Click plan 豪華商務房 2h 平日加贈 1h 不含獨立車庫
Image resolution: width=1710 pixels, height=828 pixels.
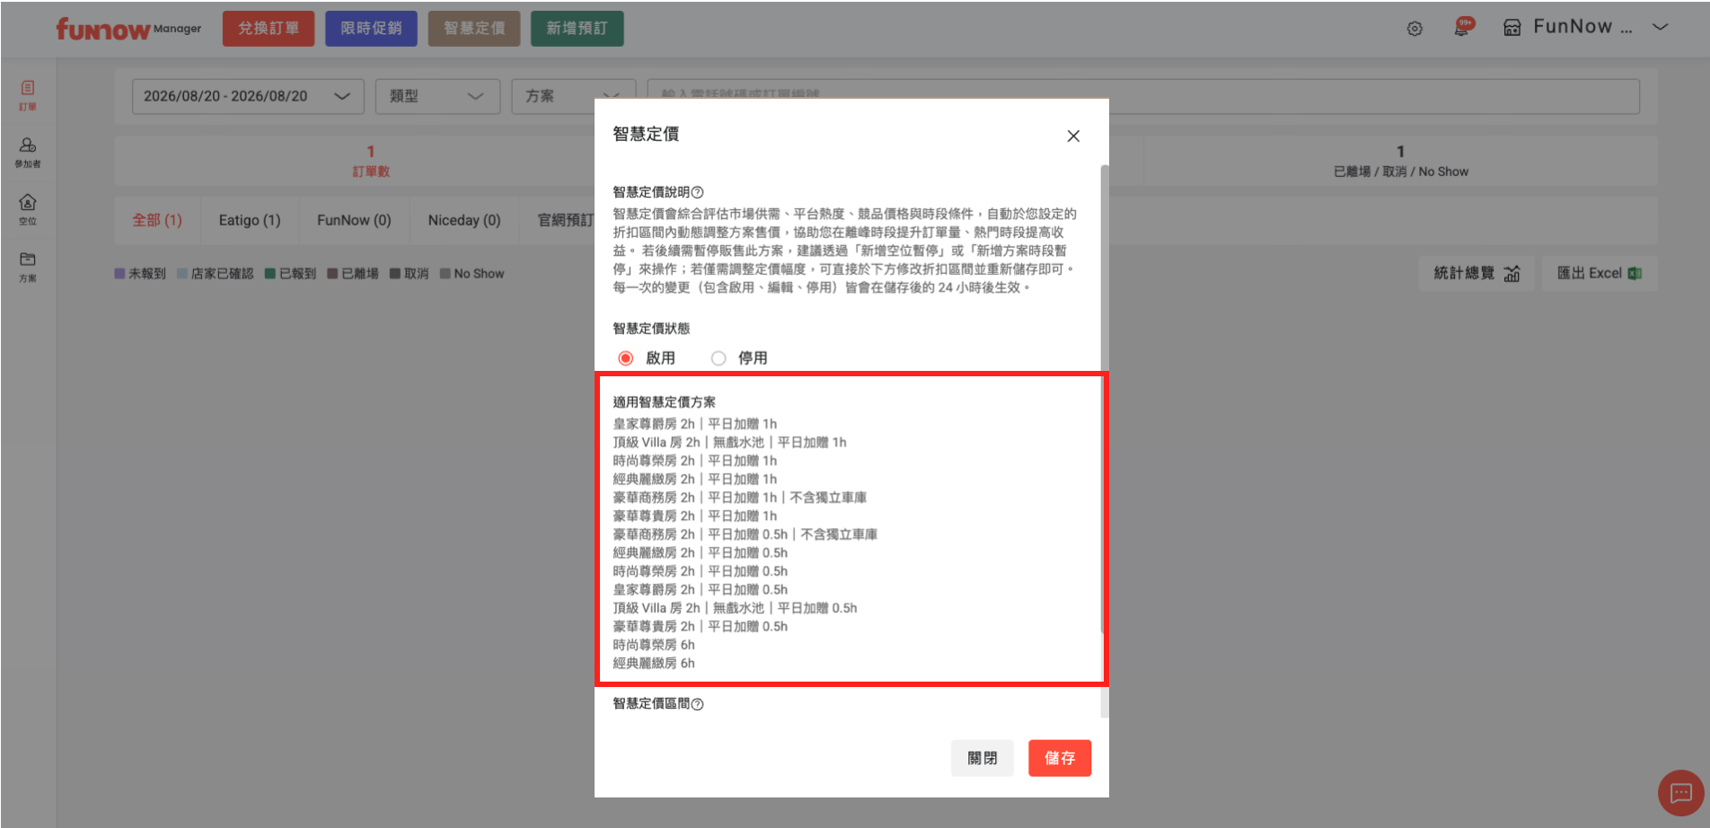tap(740, 498)
